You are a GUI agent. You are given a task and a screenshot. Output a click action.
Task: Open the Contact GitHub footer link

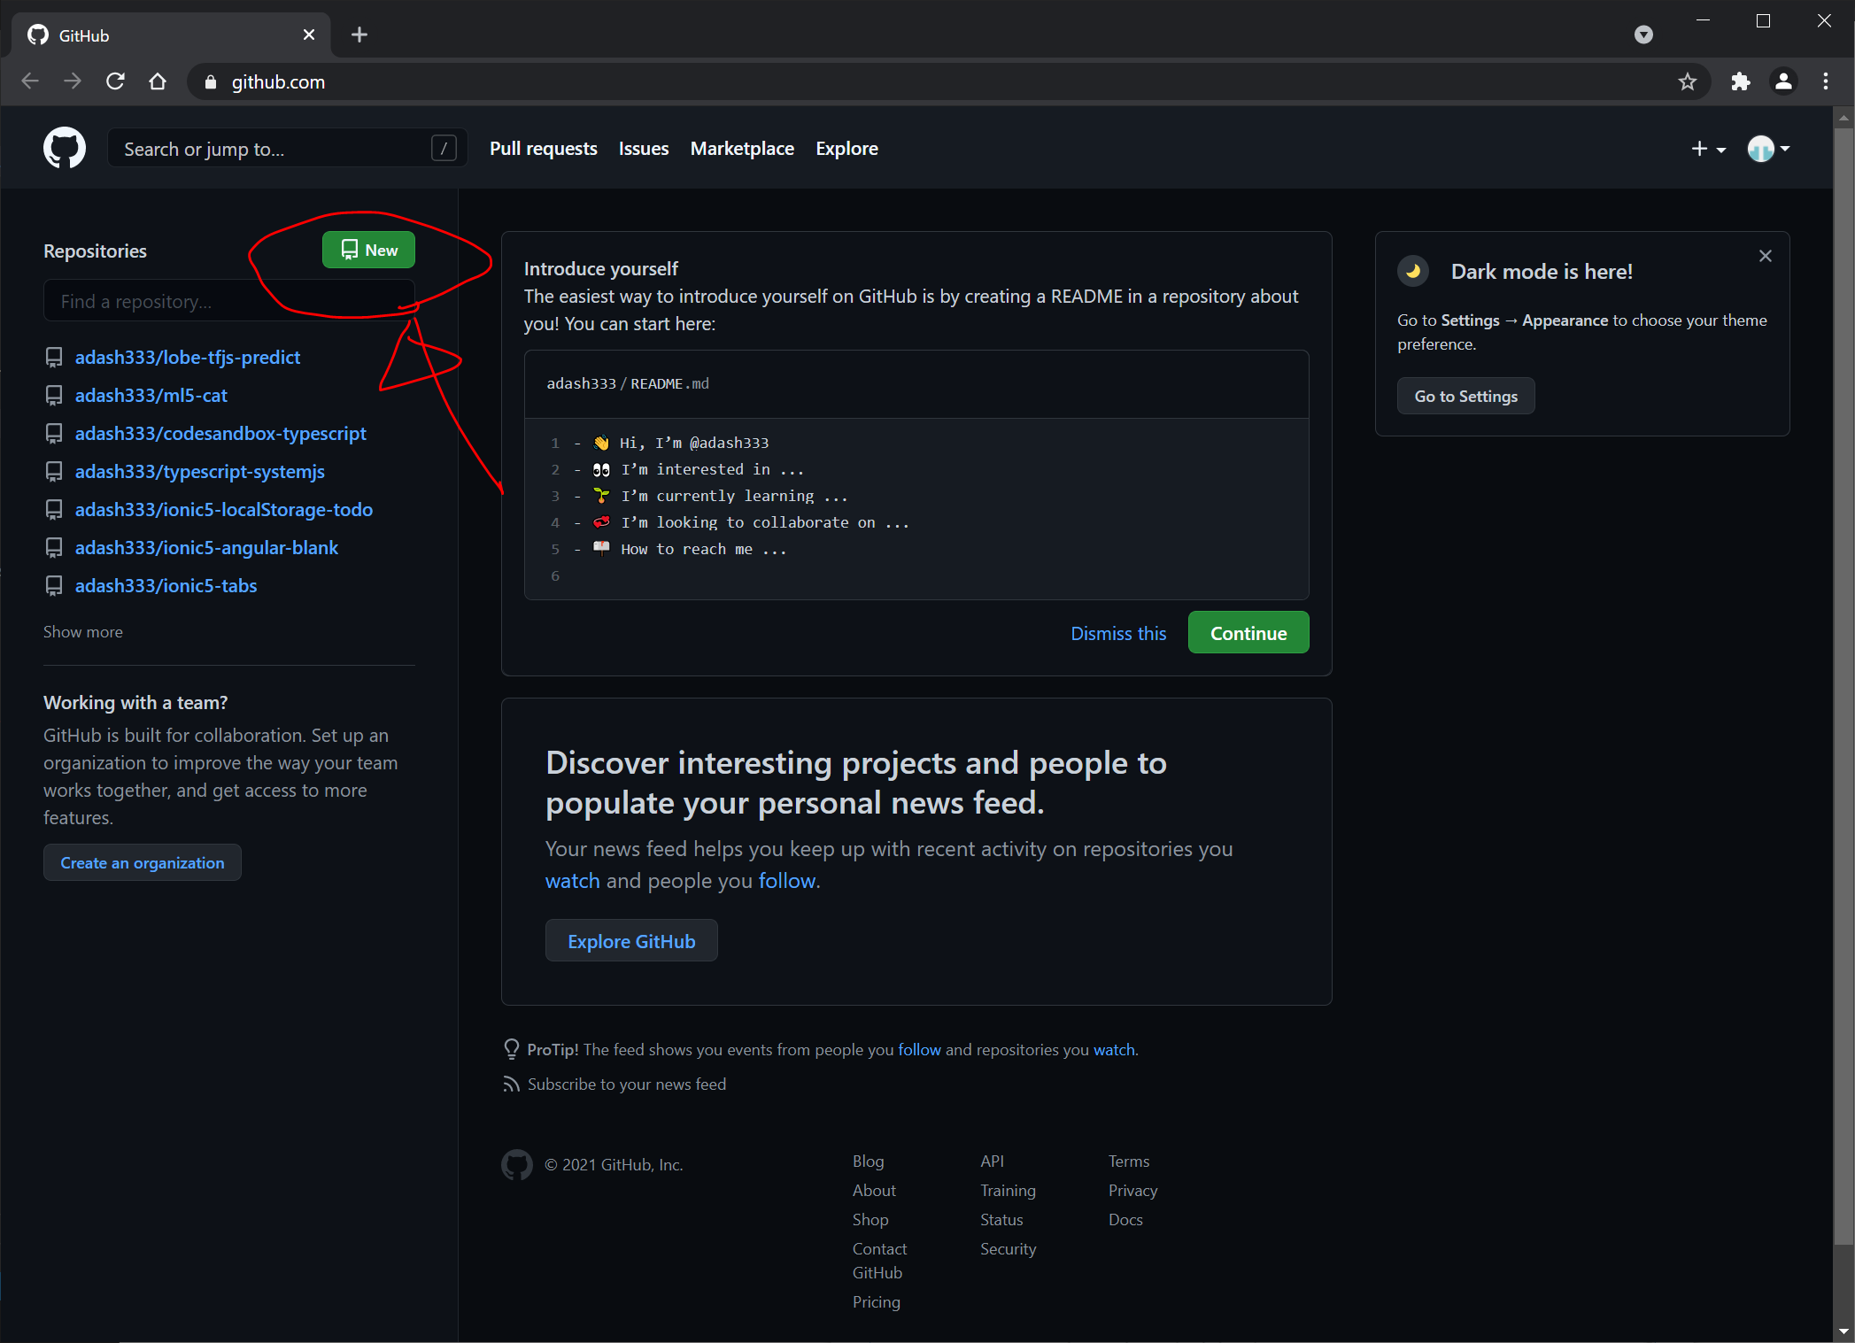(x=879, y=1261)
